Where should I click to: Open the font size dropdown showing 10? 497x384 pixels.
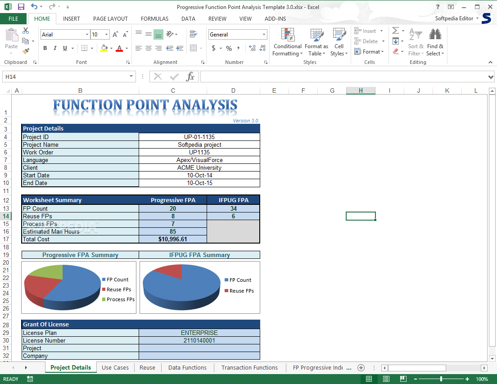coord(107,35)
